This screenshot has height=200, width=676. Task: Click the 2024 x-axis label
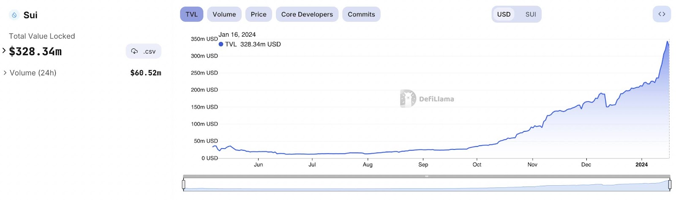(641, 165)
